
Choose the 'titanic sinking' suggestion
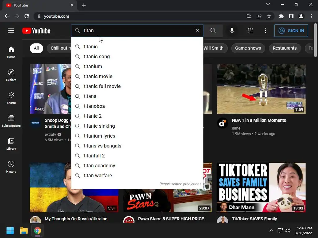137,126
